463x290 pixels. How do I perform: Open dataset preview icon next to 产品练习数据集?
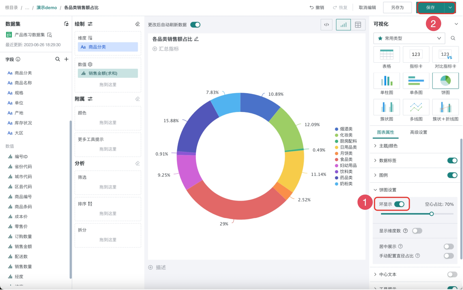click(x=50, y=35)
